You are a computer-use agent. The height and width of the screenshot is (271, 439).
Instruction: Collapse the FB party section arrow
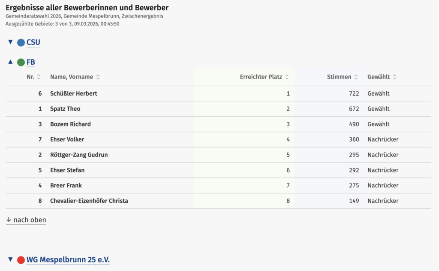(x=11, y=62)
